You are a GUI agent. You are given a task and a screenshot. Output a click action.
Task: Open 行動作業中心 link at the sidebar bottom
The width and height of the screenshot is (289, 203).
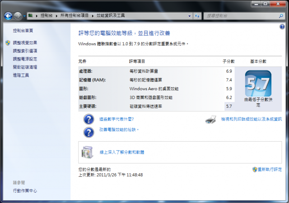click(x=25, y=191)
